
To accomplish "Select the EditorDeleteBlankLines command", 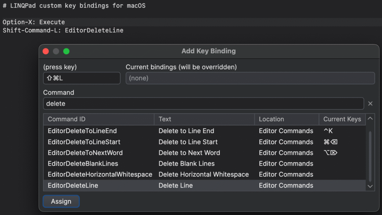I will coord(83,164).
